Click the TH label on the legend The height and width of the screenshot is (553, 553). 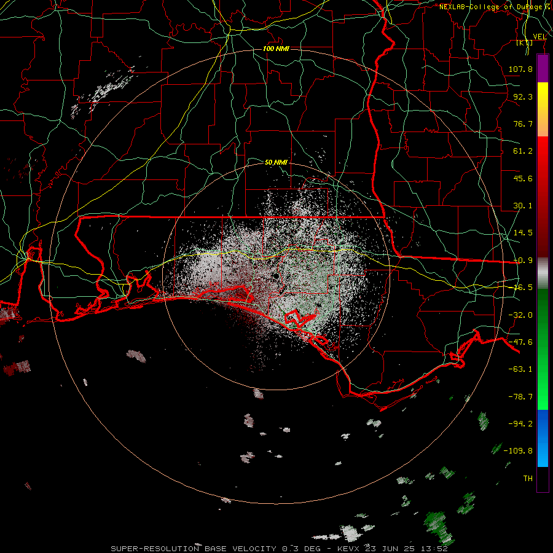pos(528,479)
